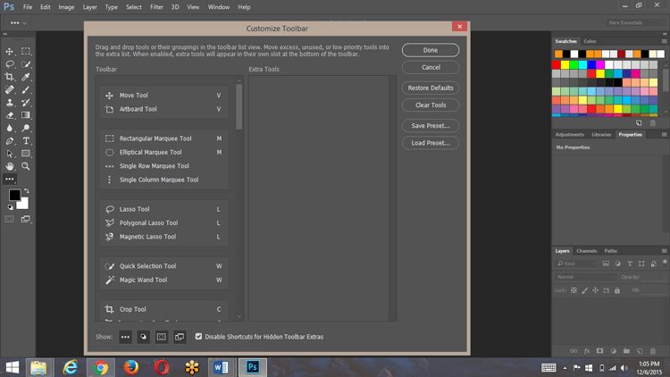Toggle Disable Shortcuts for Hidden Toolbar Extras checkbox

198,337
